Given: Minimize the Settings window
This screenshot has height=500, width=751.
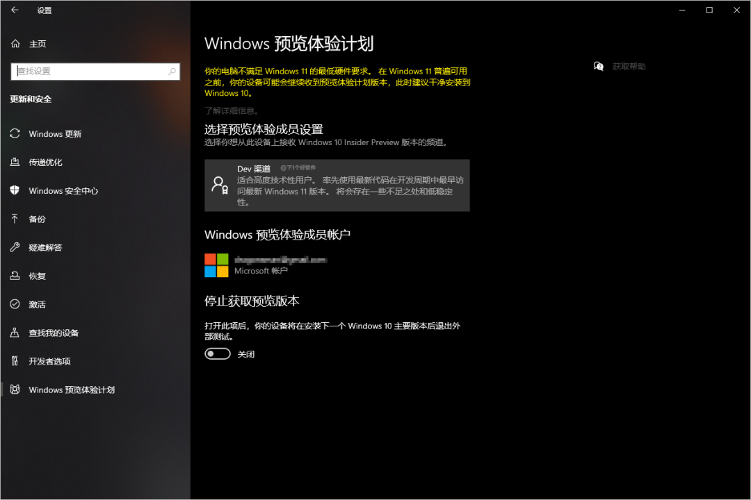Looking at the screenshot, I should pos(682,10).
